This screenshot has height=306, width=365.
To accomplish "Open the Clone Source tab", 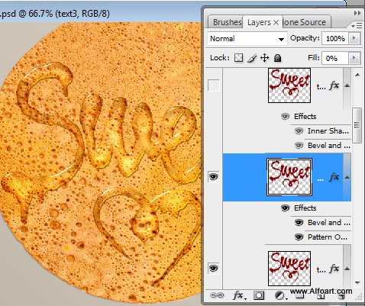I will pos(305,22).
